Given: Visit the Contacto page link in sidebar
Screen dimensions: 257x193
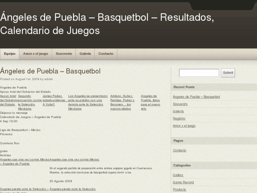Looking at the screenshot, I should 180,150.
